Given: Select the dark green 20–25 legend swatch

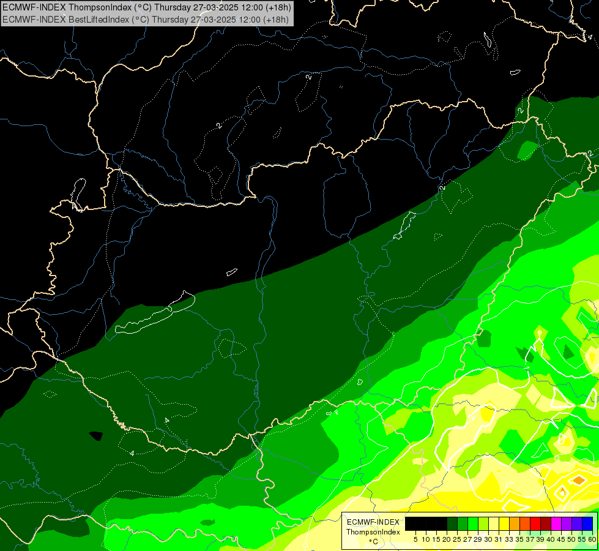Looking at the screenshot, I should tap(452, 523).
